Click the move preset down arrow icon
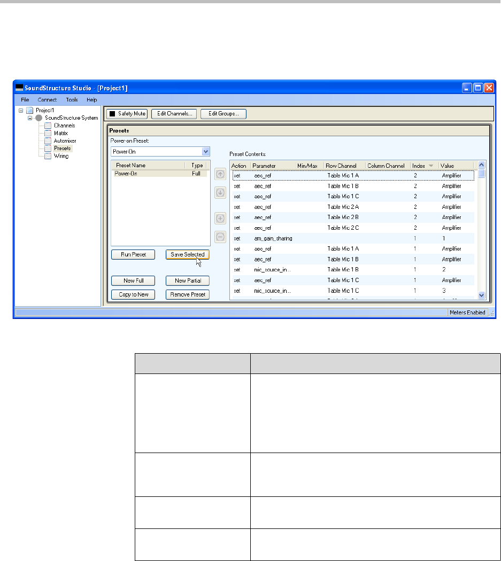Viewport: 501px width, 561px height. (x=220, y=192)
